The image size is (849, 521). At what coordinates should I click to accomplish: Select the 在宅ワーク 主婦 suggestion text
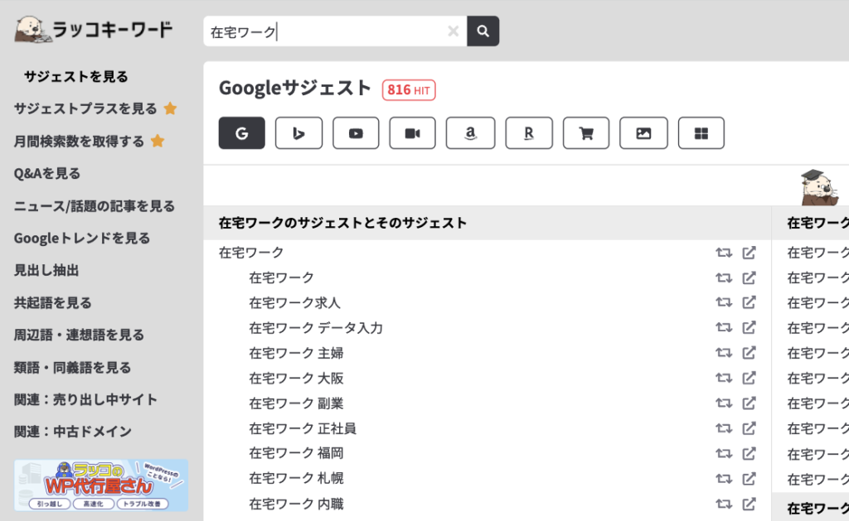pos(296,354)
